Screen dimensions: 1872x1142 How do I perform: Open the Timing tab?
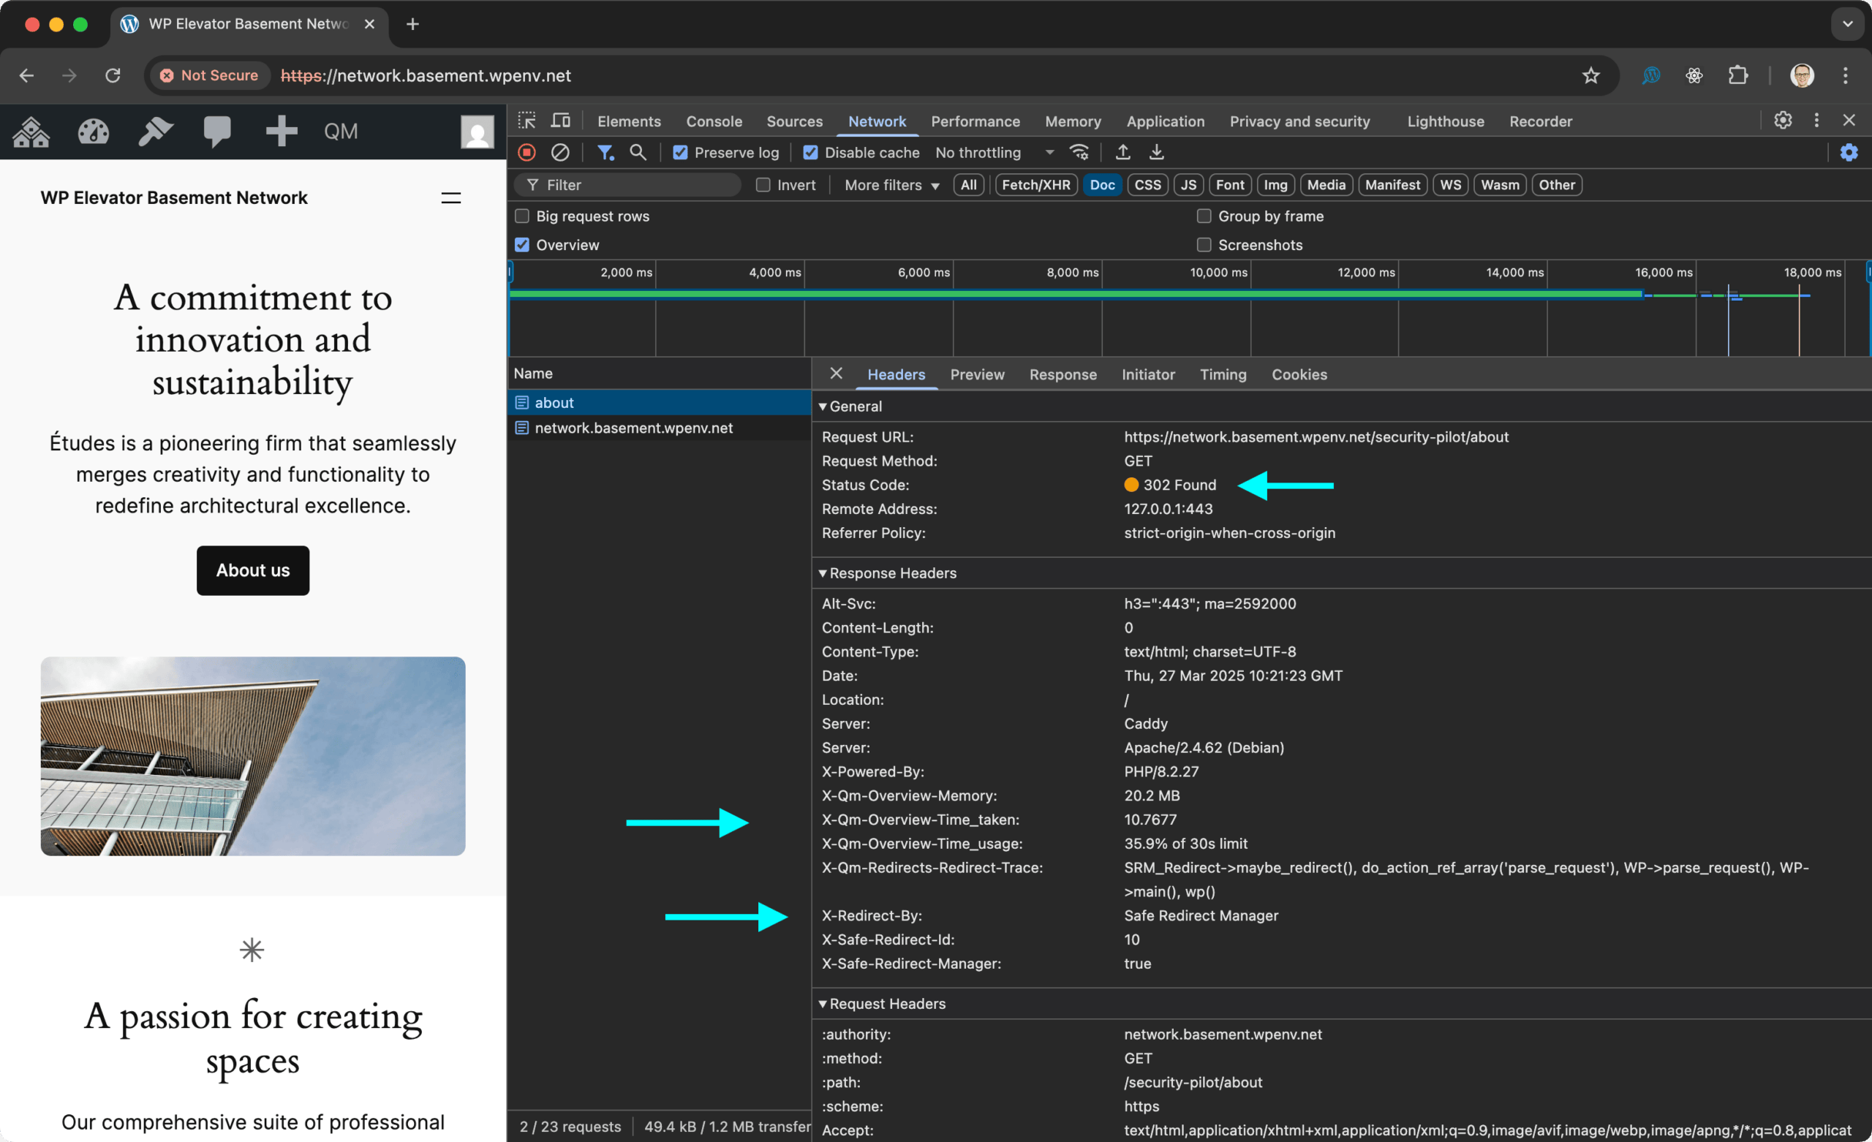click(1223, 374)
